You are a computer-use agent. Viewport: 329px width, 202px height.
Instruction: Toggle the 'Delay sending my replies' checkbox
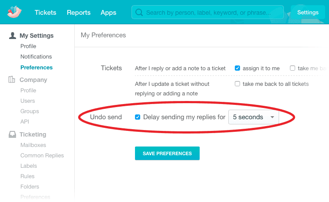[138, 117]
